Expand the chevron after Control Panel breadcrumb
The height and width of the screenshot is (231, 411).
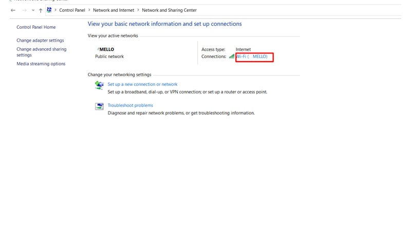point(89,10)
